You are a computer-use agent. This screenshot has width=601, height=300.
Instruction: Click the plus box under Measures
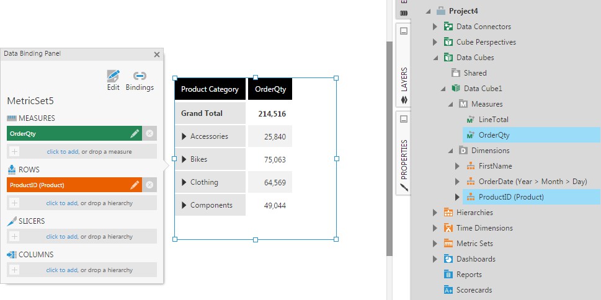[x=14, y=152]
